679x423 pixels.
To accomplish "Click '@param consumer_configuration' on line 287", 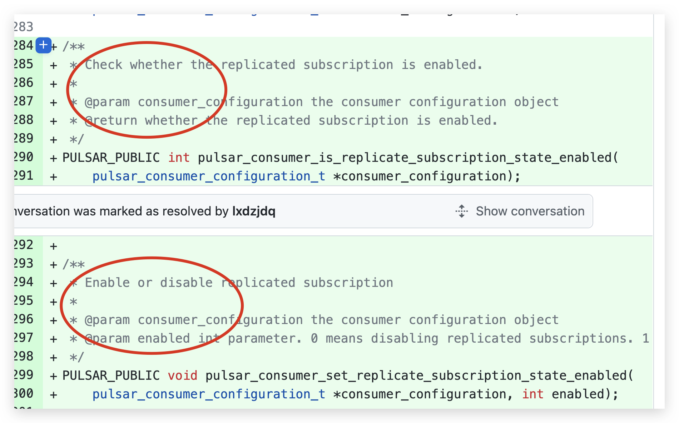I will pyautogui.click(x=194, y=102).
